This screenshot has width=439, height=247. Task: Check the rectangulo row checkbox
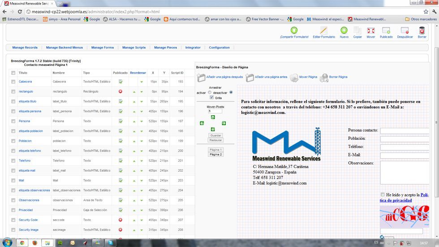tap(13, 91)
